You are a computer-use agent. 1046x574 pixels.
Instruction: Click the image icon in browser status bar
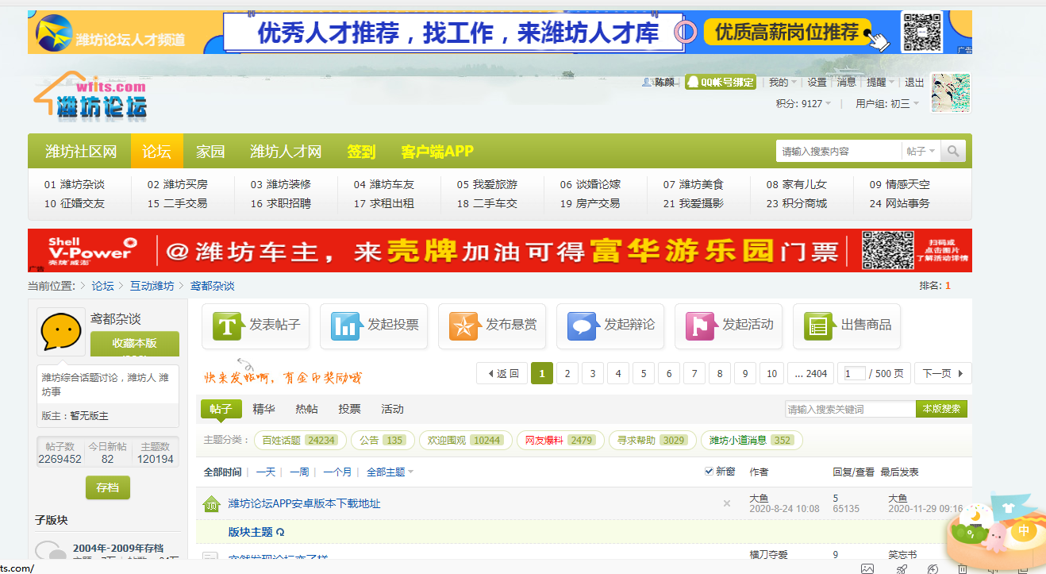(867, 568)
